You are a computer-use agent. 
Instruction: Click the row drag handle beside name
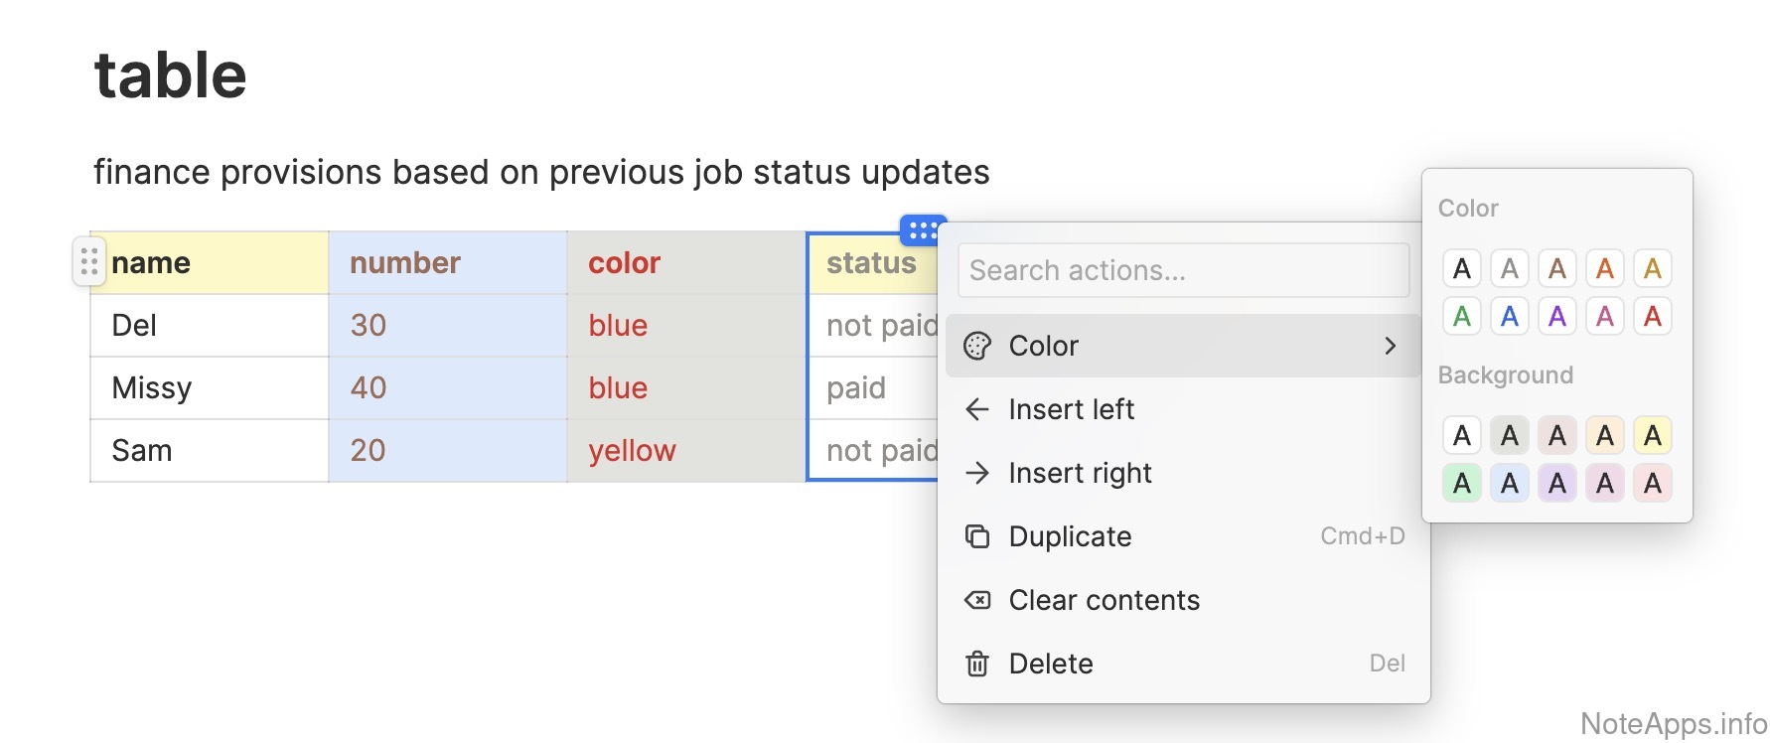coord(89,261)
